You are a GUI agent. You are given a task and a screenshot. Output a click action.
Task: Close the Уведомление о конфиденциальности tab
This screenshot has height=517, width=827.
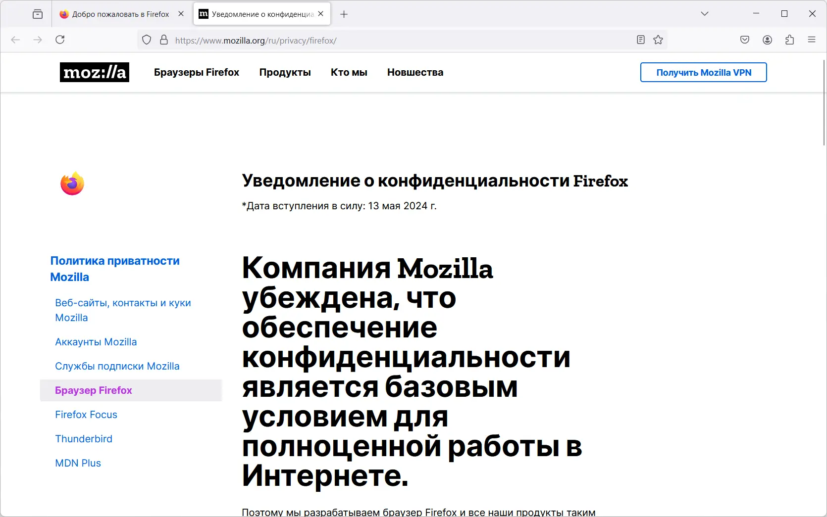(x=321, y=14)
